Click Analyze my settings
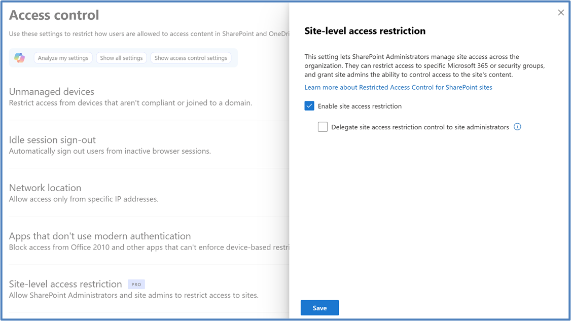The width and height of the screenshot is (571, 321). [x=63, y=58]
